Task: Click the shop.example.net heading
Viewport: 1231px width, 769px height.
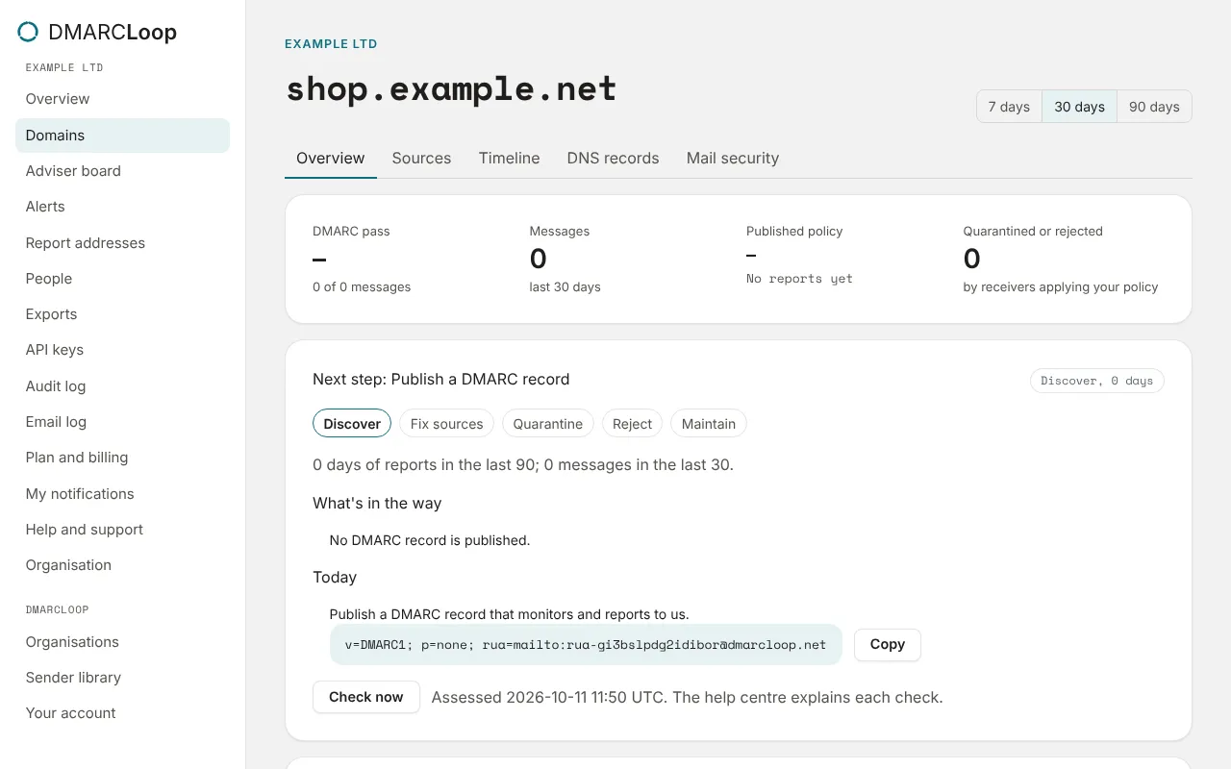Action: coord(451,88)
